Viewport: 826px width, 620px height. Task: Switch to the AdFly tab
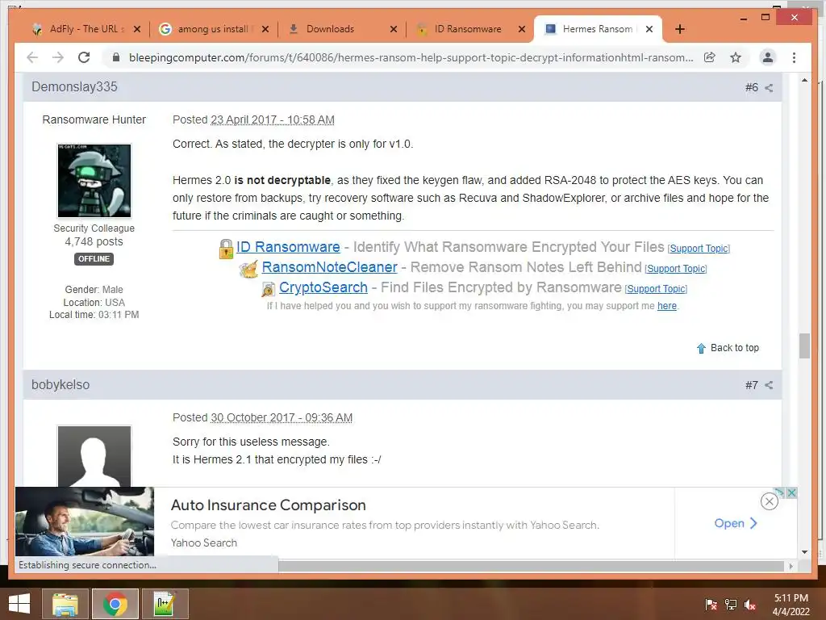pos(79,29)
